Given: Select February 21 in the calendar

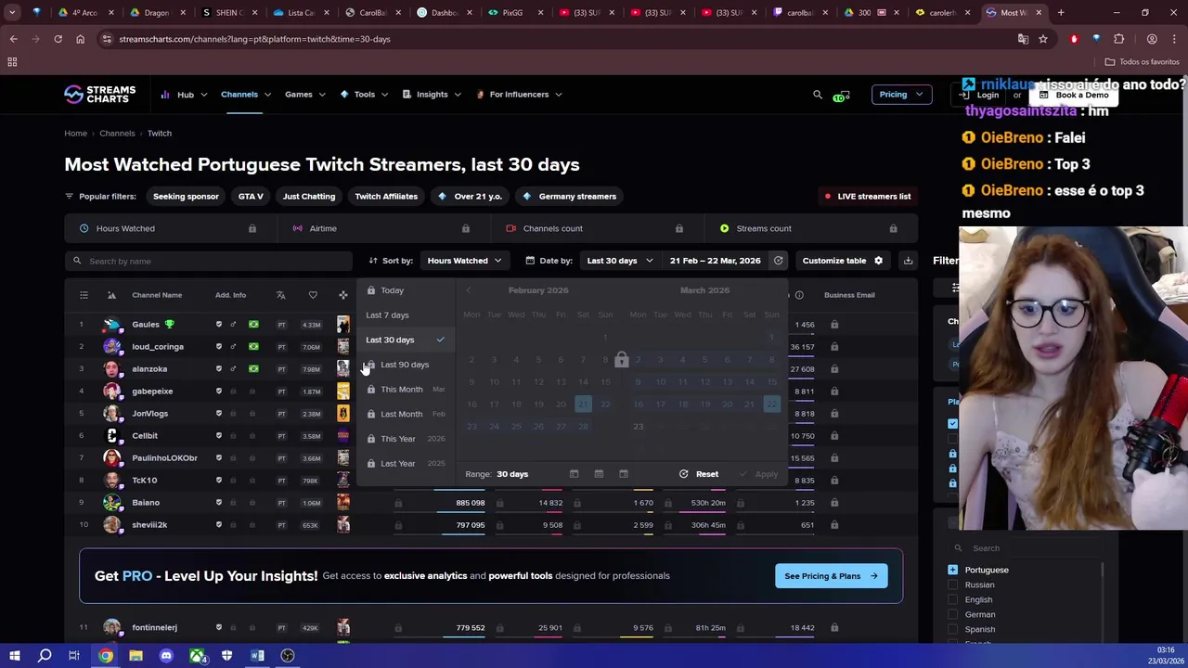Looking at the screenshot, I should (583, 405).
